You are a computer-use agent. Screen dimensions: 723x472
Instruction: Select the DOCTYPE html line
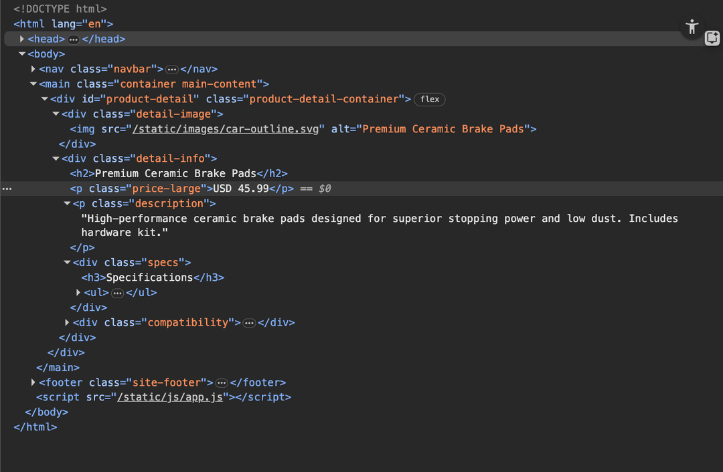(x=60, y=9)
